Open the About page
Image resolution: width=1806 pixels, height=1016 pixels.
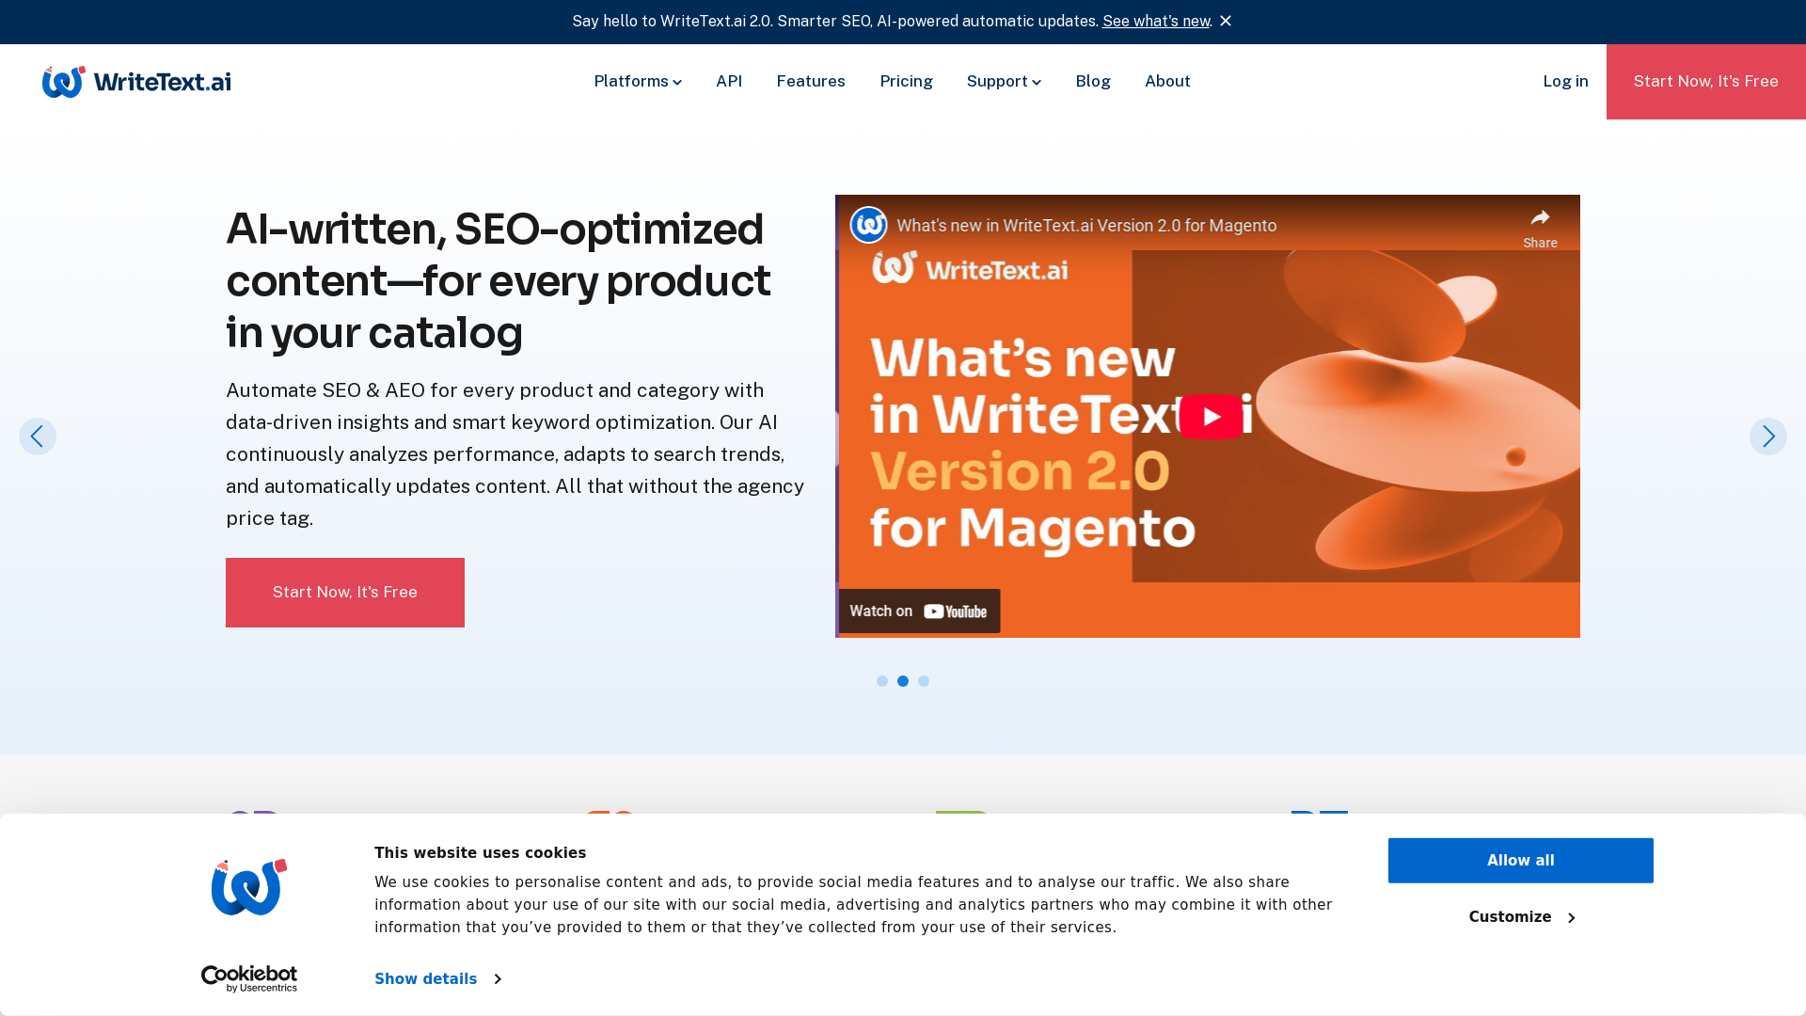pyautogui.click(x=1167, y=82)
